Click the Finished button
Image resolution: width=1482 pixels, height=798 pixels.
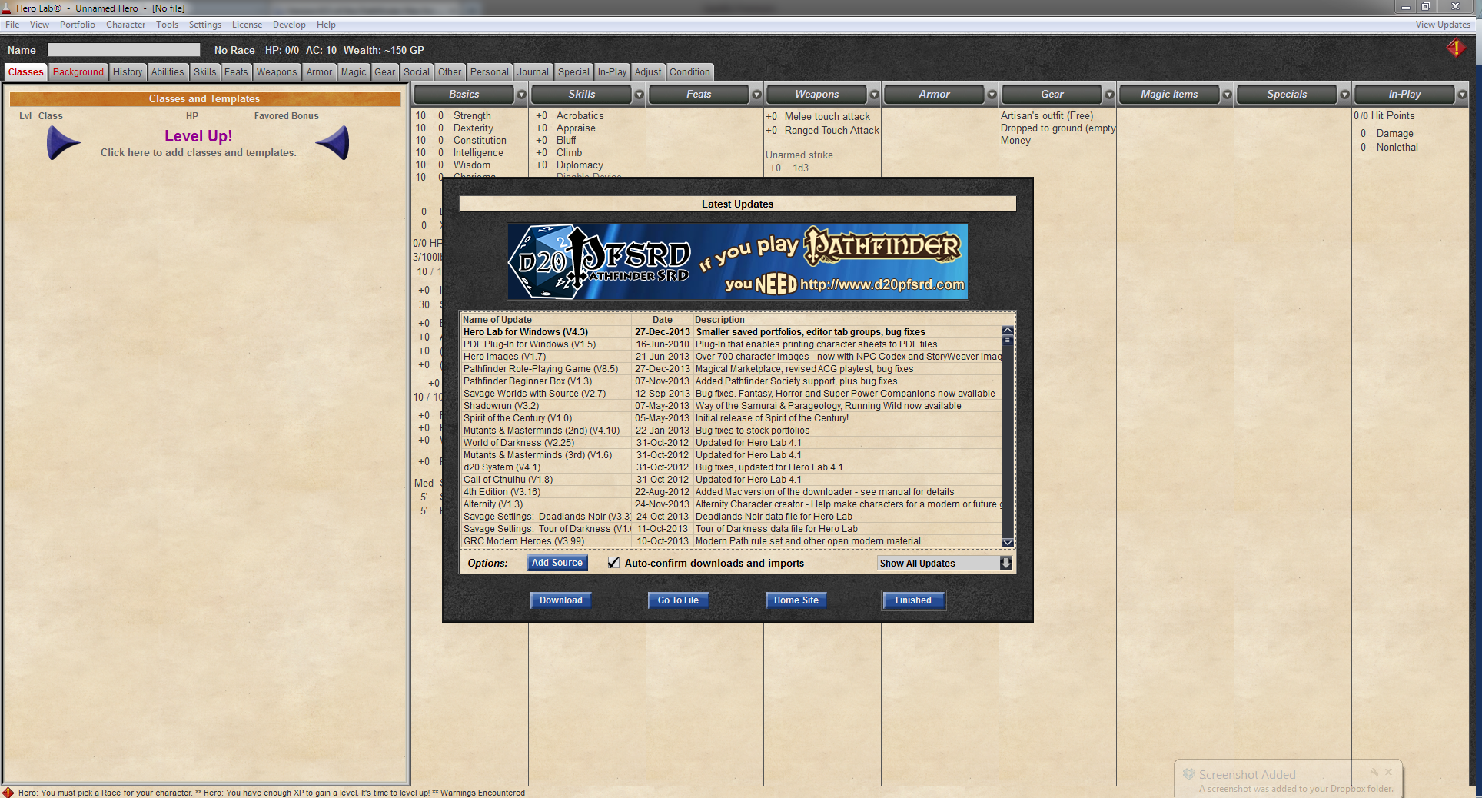(913, 600)
